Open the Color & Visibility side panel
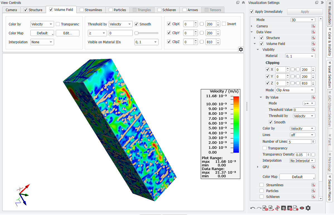The width and height of the screenshot is (334, 215). (x=330, y=42)
